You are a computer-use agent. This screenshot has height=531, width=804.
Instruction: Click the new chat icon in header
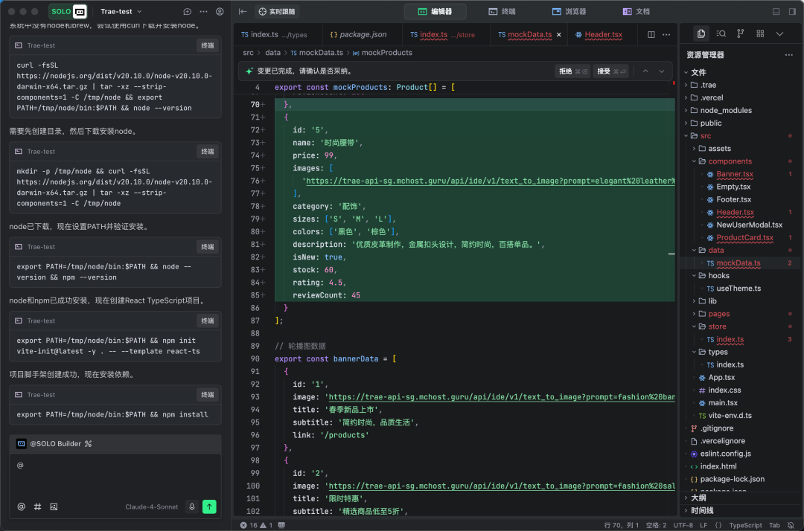tap(188, 12)
